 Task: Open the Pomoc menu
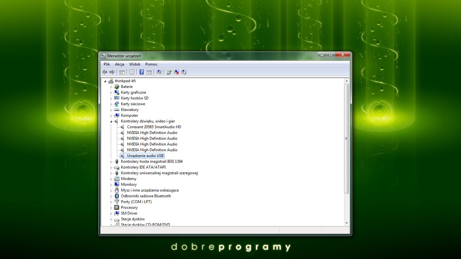point(151,64)
